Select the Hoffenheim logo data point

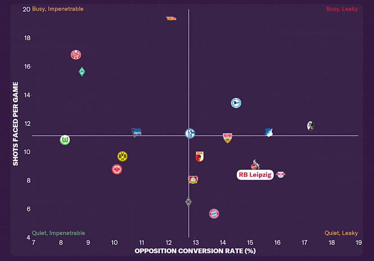[269, 133]
